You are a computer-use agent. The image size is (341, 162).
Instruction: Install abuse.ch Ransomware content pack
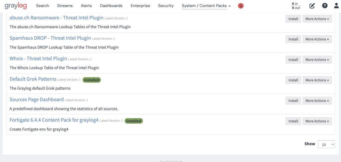click(293, 19)
